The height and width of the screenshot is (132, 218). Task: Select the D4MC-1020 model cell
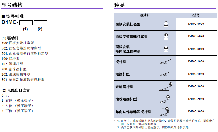click(x=196, y=74)
